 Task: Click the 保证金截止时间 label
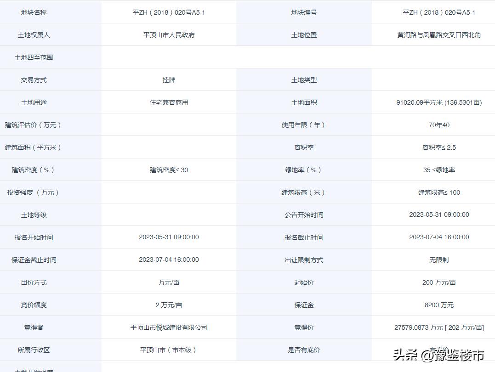tap(34, 260)
